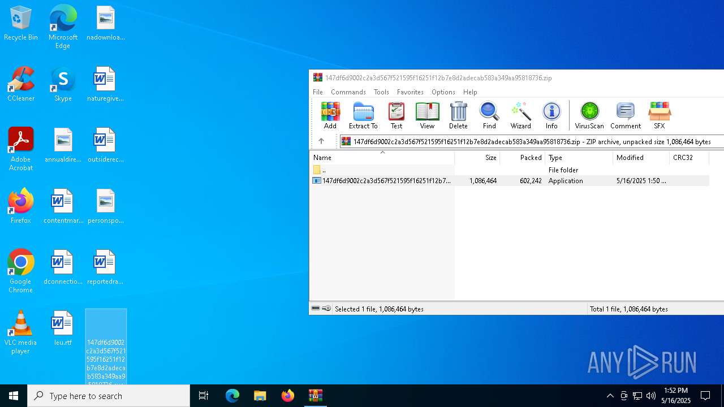Click the Extract To toolbar icon
The height and width of the screenshot is (407, 724).
click(x=363, y=115)
